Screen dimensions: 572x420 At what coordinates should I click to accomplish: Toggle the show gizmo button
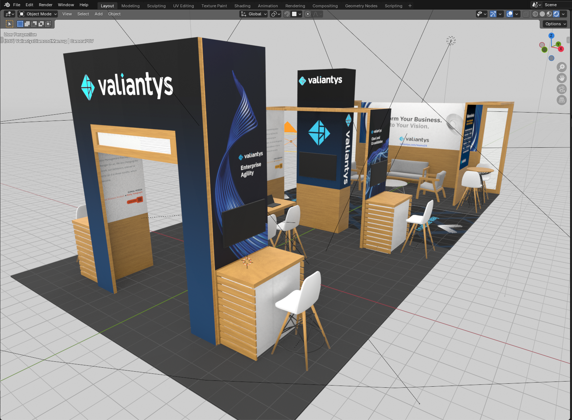coord(493,14)
